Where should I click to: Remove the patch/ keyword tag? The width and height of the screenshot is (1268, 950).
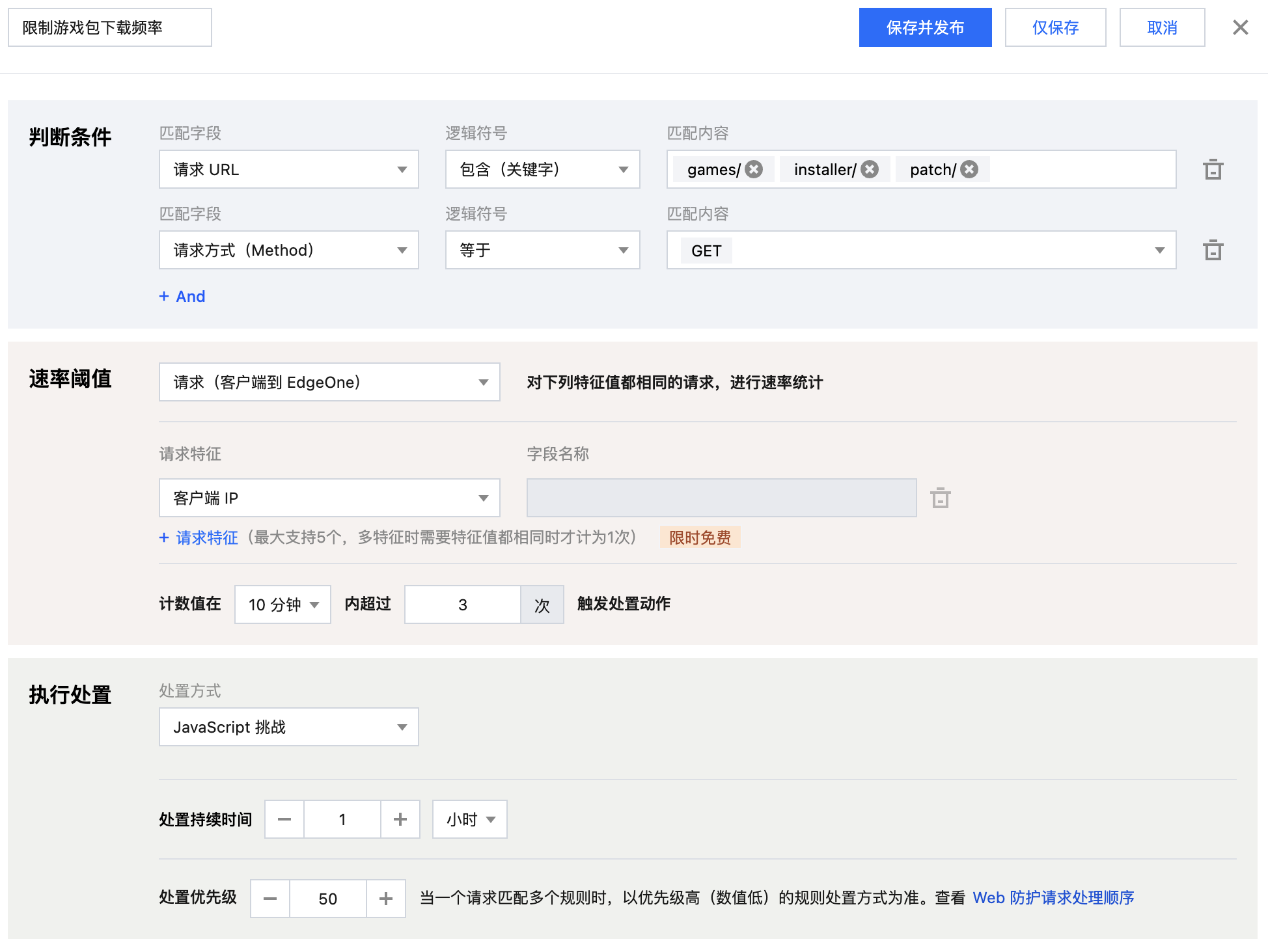(969, 170)
